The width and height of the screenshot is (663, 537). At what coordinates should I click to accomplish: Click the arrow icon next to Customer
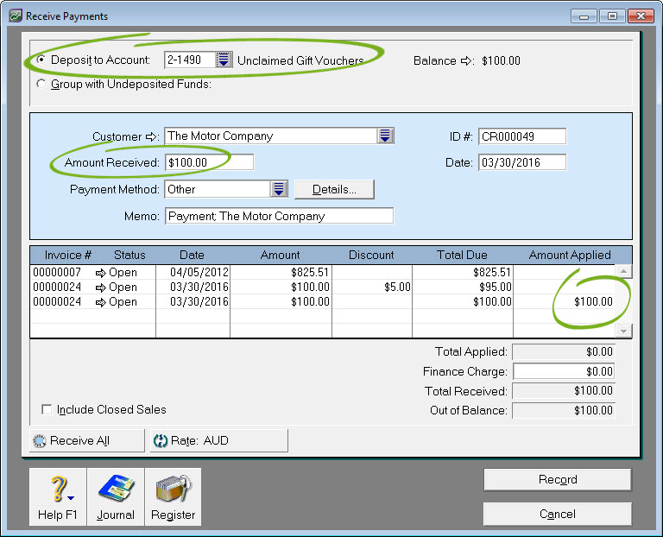point(152,136)
